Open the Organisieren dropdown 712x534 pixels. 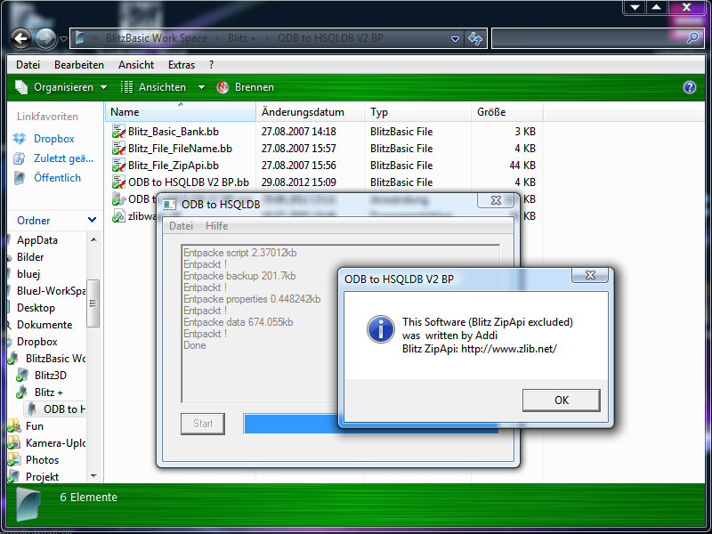(61, 87)
